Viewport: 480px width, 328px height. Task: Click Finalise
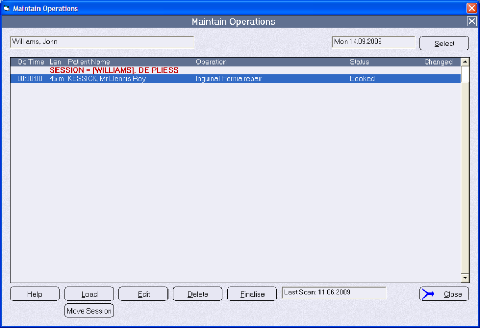tap(252, 294)
